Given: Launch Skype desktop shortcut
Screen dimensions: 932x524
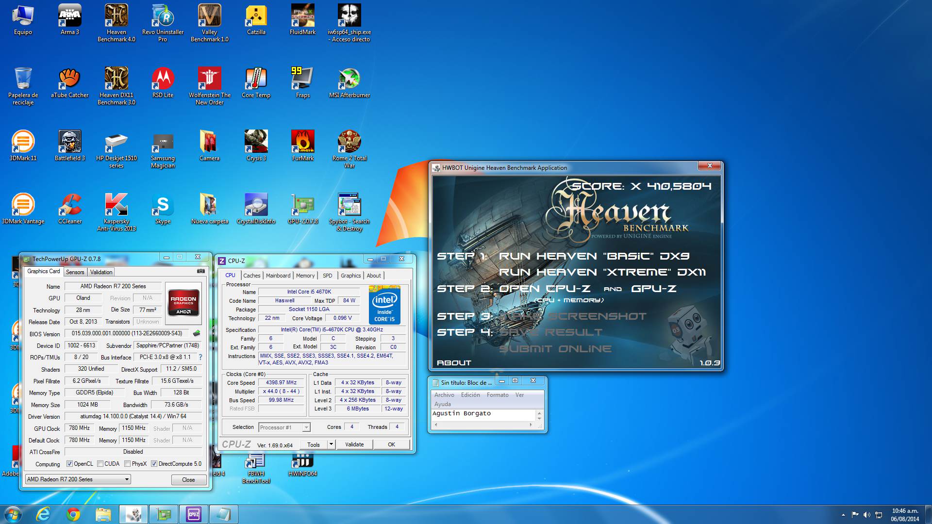Looking at the screenshot, I should coord(163,209).
